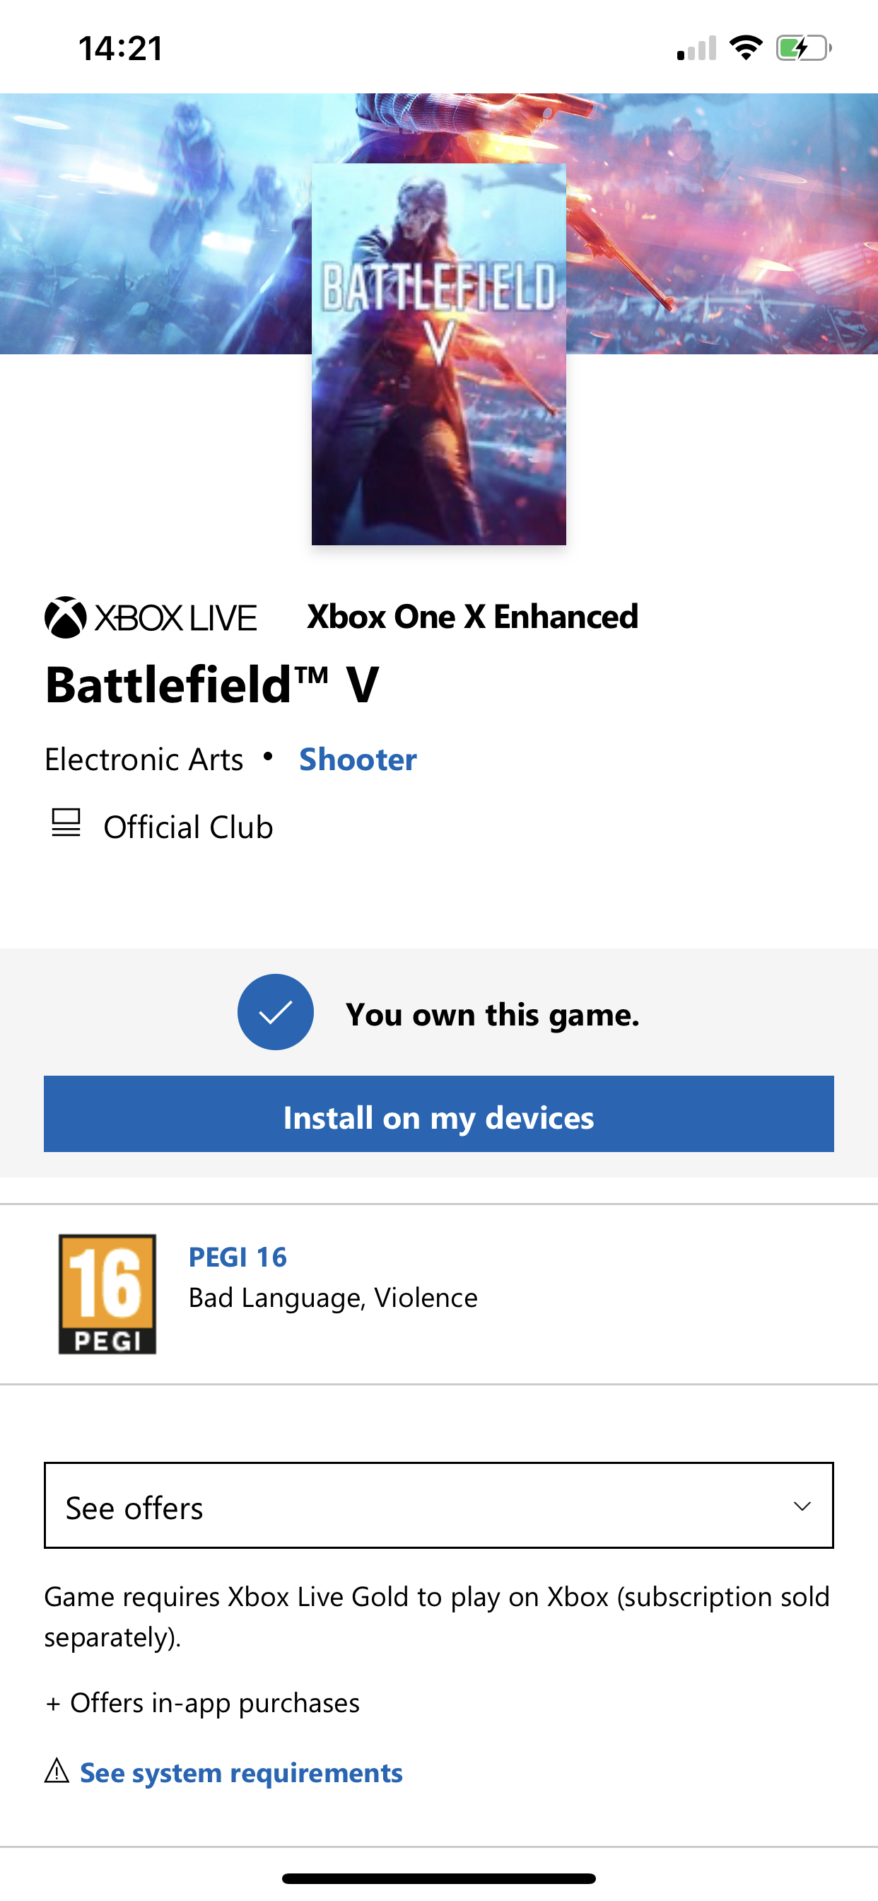Tap the home indicator bar
The image size is (878, 1901).
[x=439, y=1878]
